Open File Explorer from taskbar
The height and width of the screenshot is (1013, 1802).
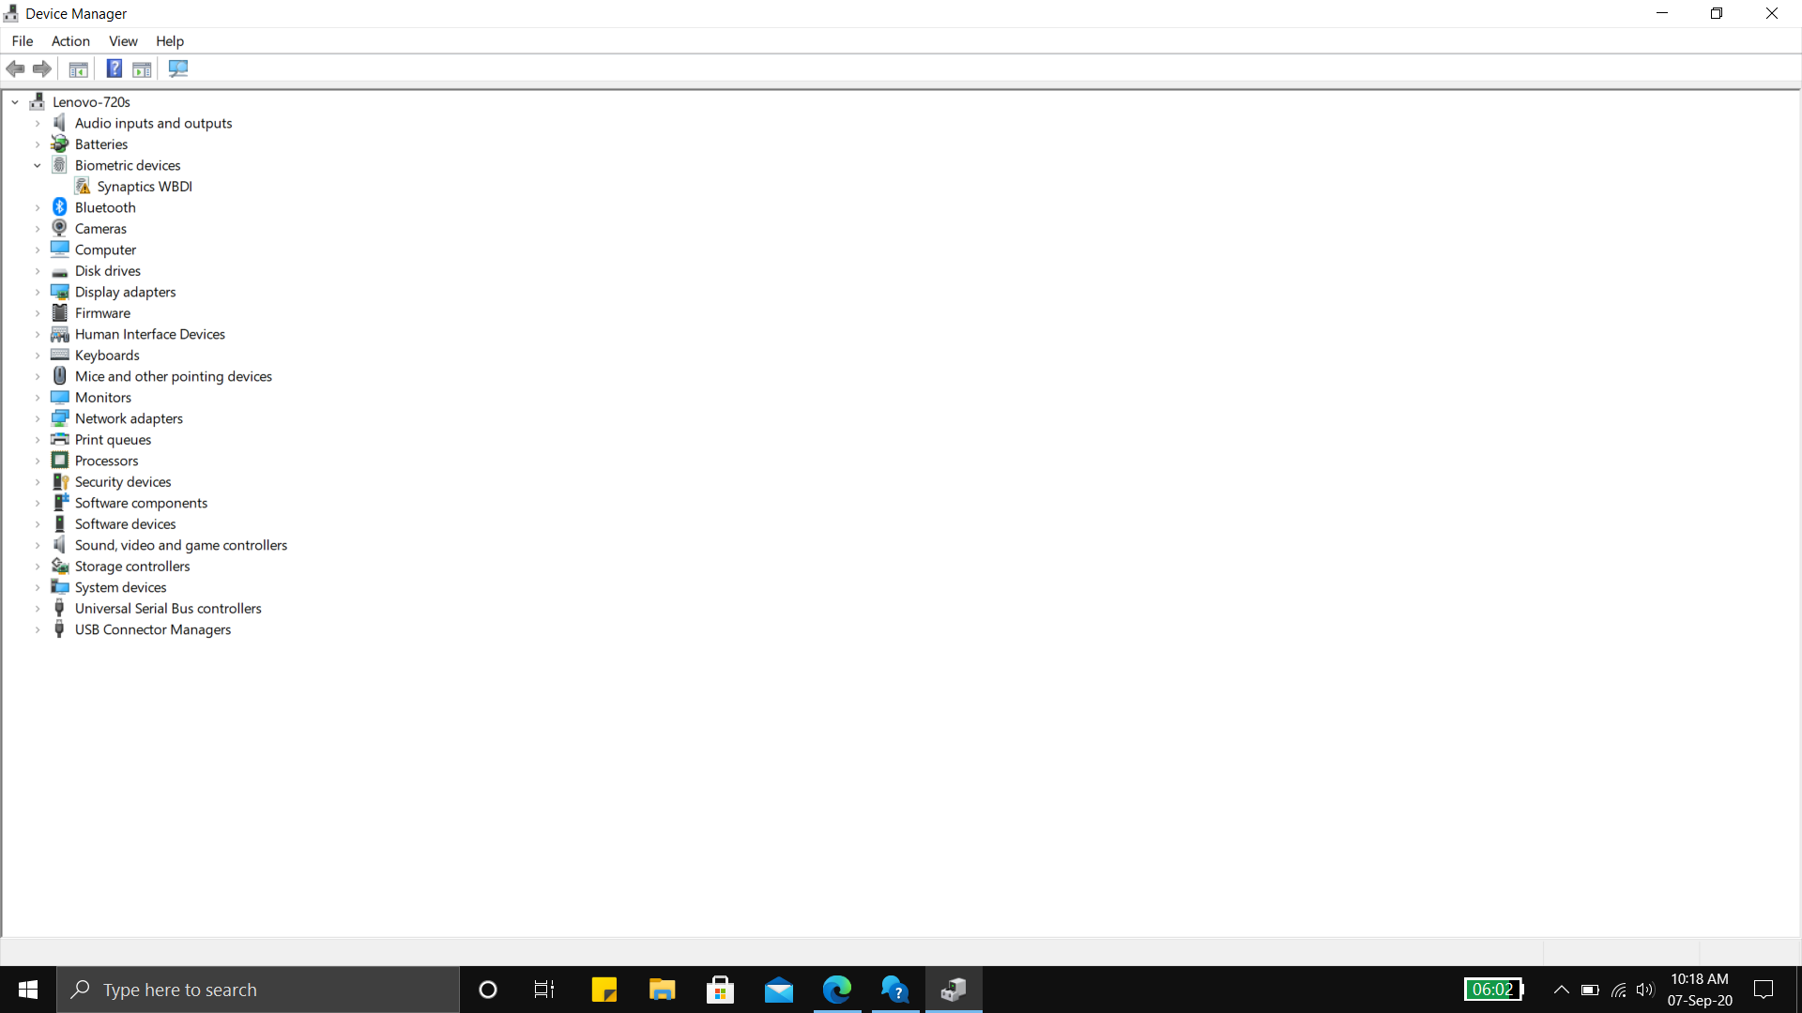click(662, 990)
